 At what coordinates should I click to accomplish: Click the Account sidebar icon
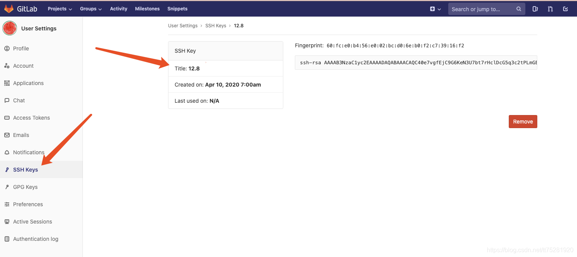tap(7, 66)
